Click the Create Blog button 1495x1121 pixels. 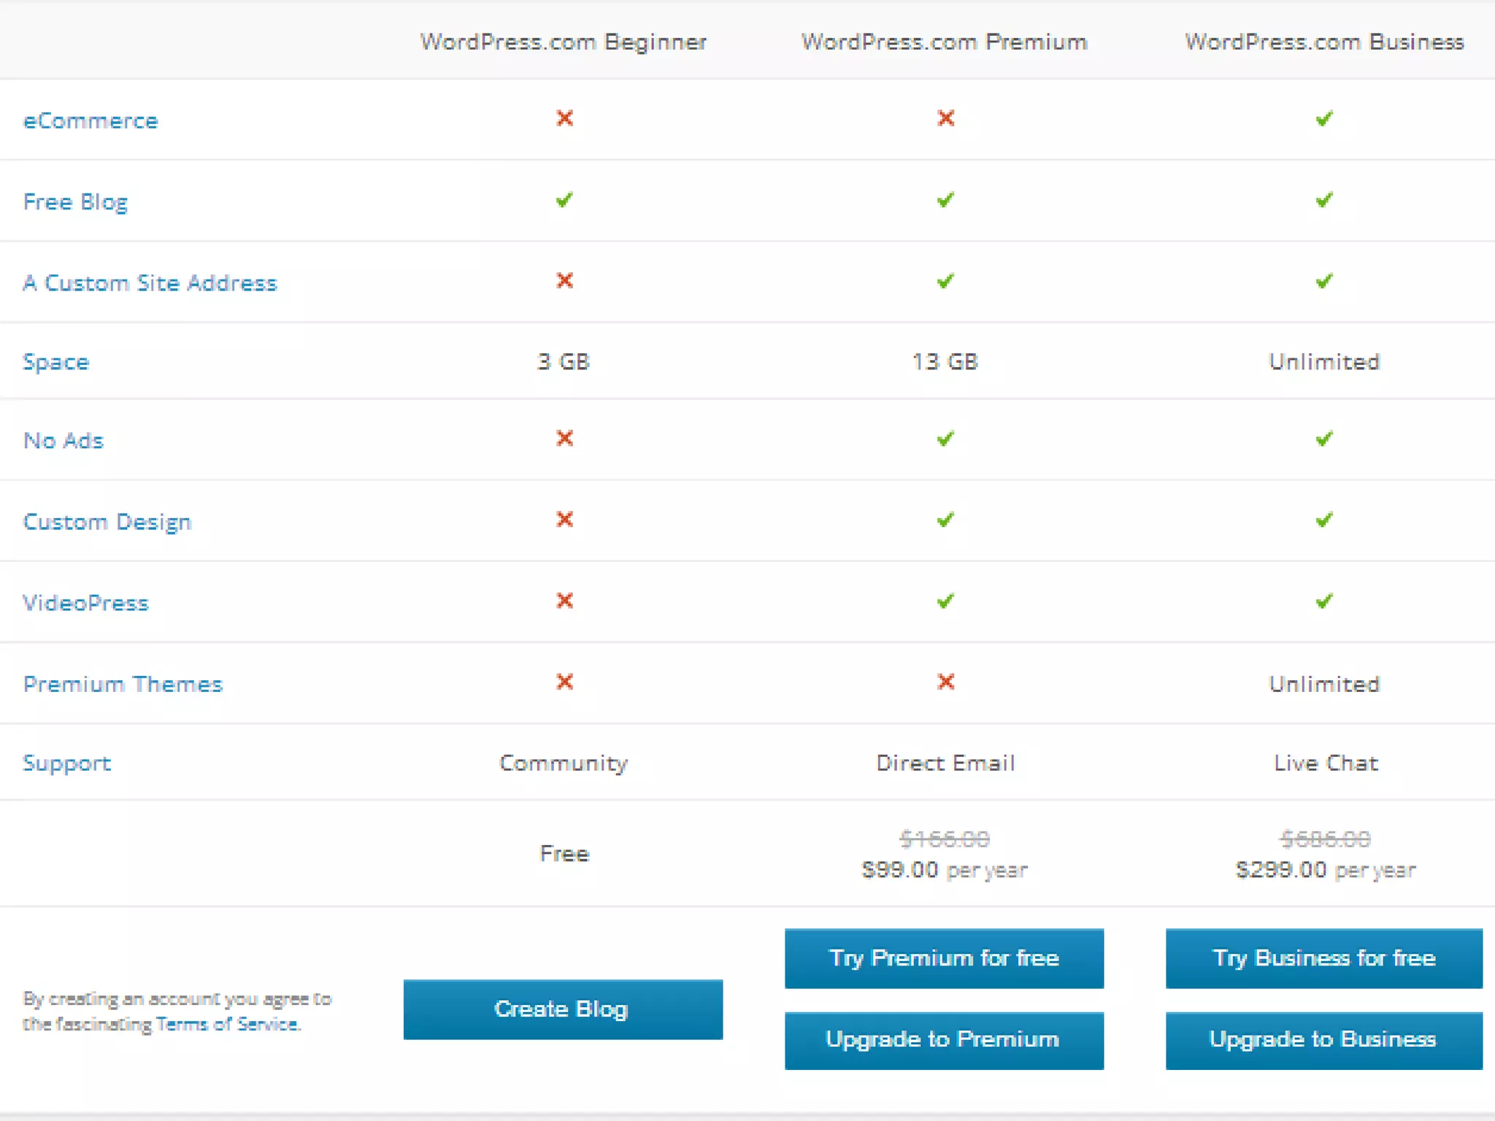pyautogui.click(x=563, y=1009)
